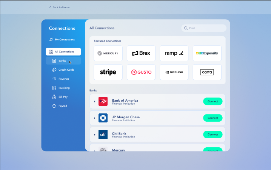Connect to Citi Bank
This screenshot has height=170, width=271.
tap(213, 134)
